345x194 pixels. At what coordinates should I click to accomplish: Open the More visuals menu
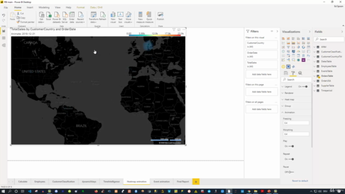point(128,18)
